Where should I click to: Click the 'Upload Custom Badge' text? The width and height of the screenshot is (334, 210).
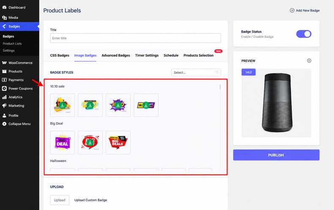click(x=90, y=200)
